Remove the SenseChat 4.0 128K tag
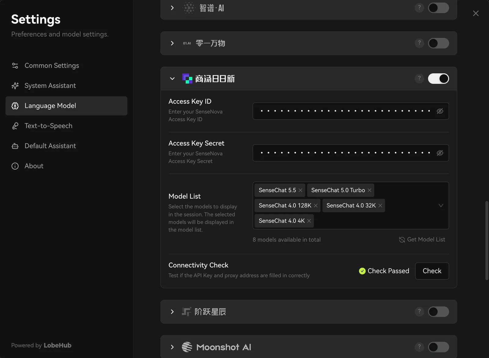Screen dimensions: 489x358 (x=316, y=205)
